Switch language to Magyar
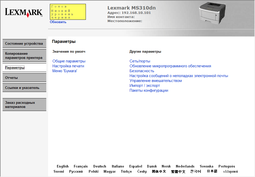The width and height of the screenshot is (255, 177). tap(110, 171)
